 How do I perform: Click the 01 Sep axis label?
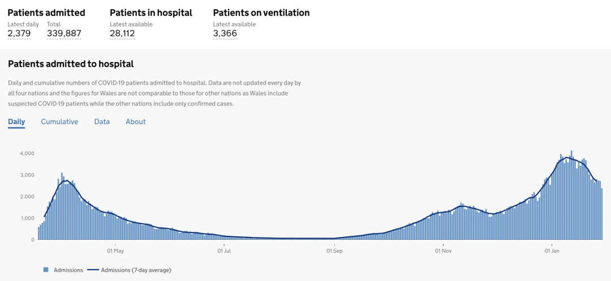[x=334, y=251]
